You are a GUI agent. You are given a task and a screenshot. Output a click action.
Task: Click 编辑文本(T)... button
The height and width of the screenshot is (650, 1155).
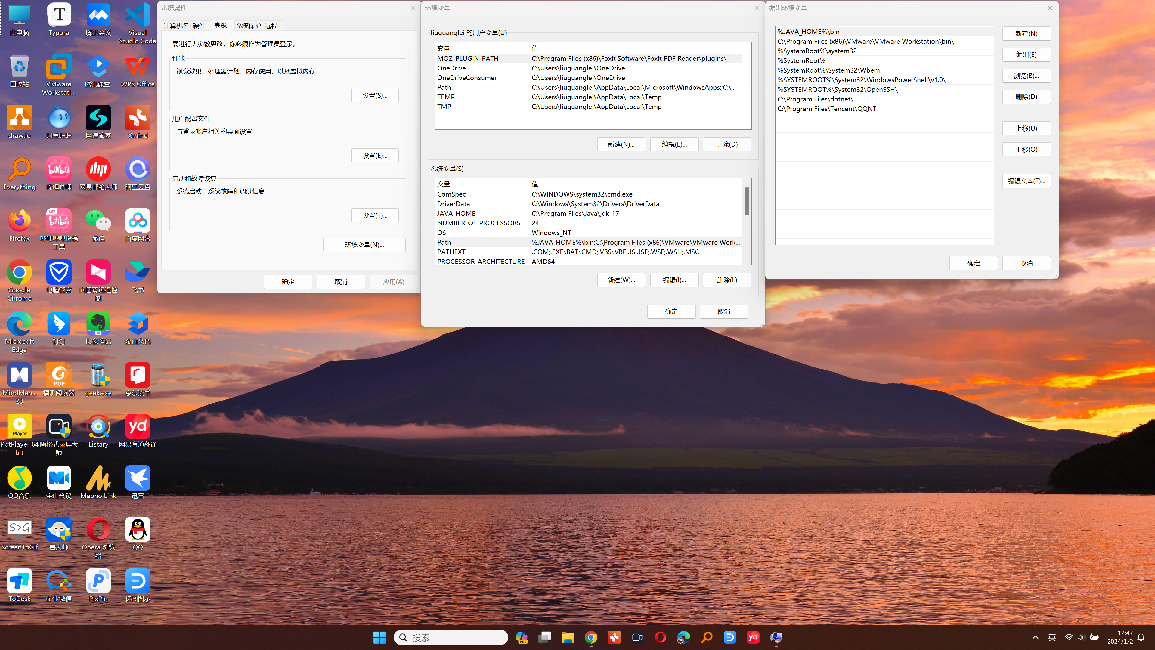pos(1026,181)
